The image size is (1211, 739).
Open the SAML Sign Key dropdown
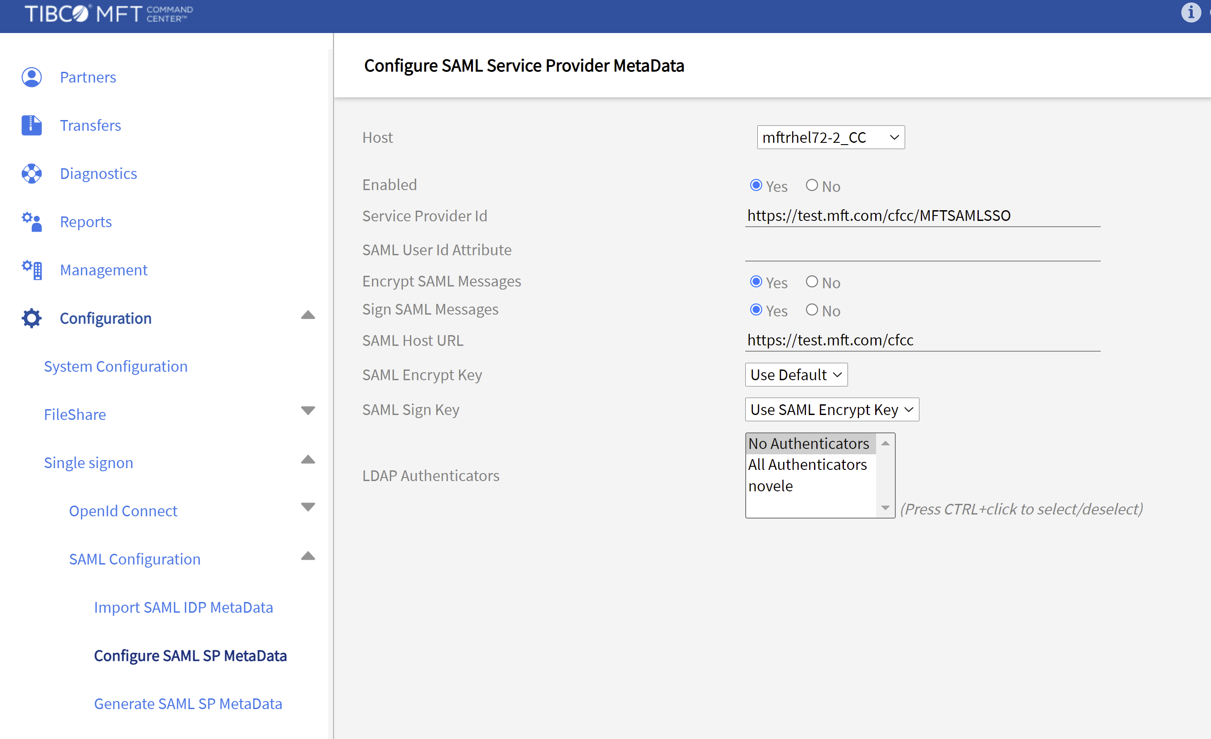(831, 410)
